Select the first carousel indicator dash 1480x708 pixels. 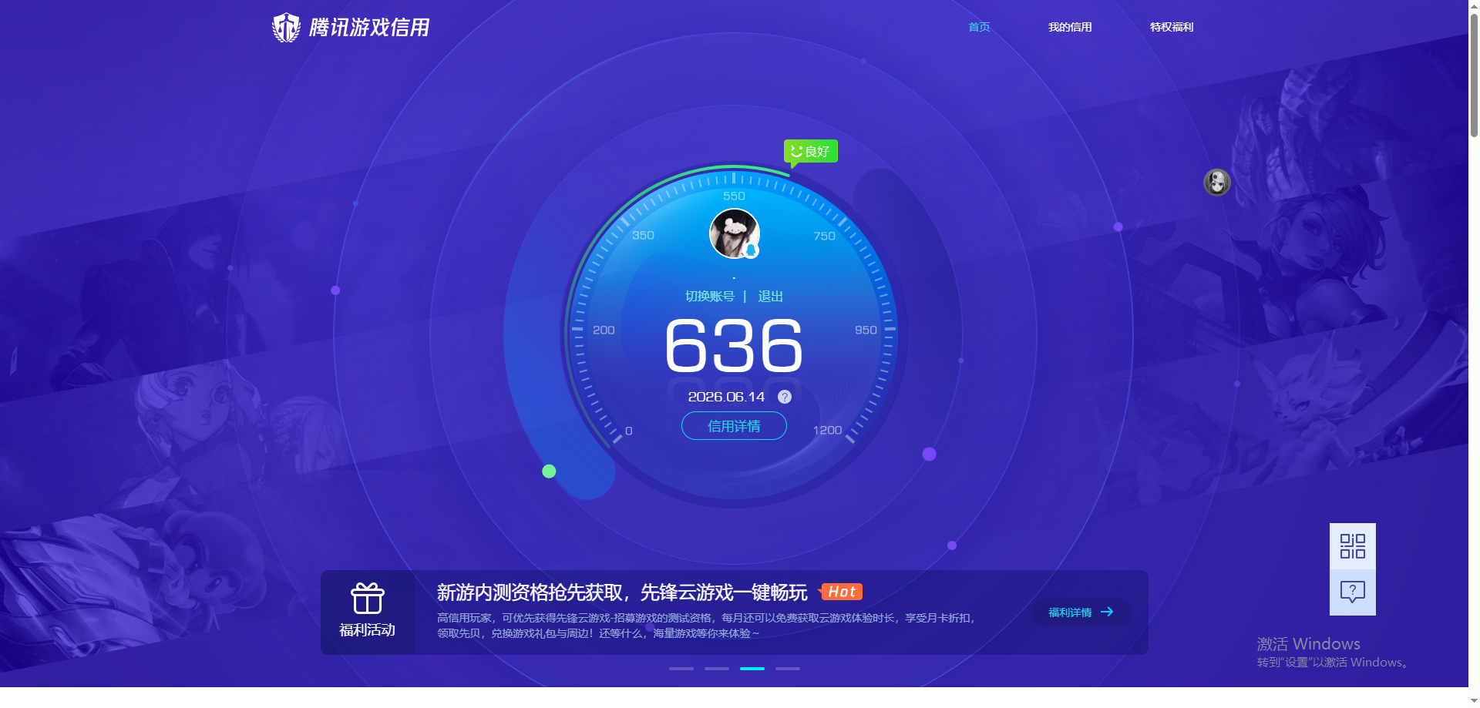[681, 669]
